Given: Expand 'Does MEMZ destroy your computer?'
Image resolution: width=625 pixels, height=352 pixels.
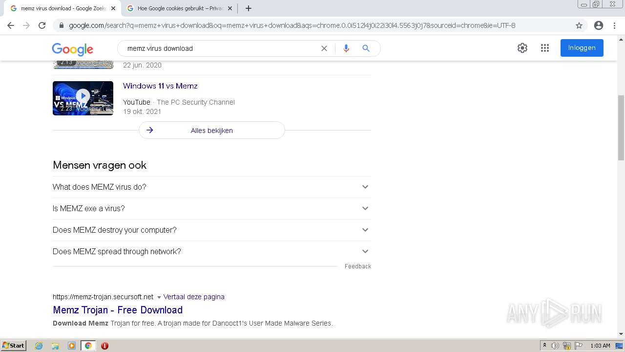Looking at the screenshot, I should [211, 230].
